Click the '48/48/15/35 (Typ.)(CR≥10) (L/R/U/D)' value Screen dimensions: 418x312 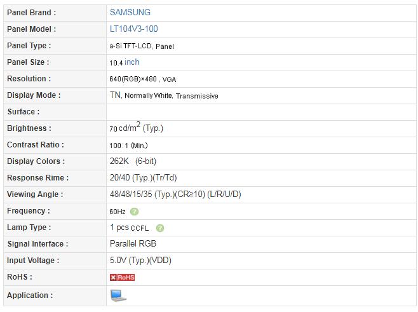pyautogui.click(x=175, y=194)
